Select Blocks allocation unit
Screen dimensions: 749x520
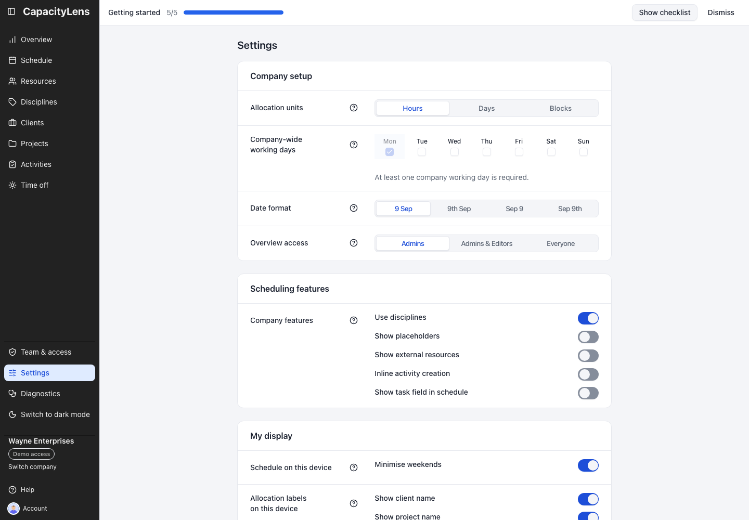[x=561, y=108]
